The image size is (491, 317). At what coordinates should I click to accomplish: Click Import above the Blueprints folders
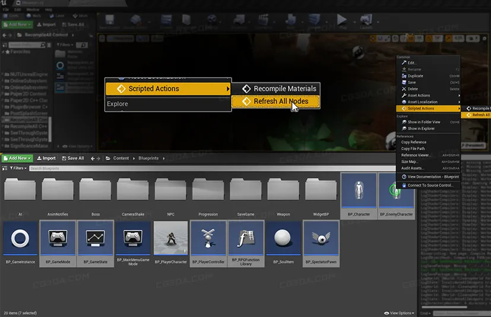(x=46, y=158)
